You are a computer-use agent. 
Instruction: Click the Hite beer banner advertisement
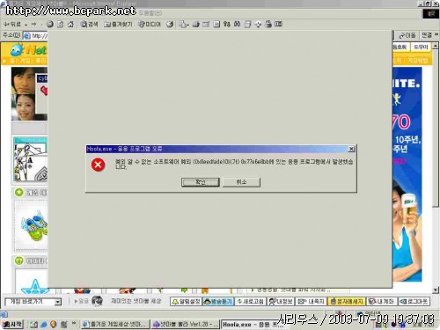[407, 174]
